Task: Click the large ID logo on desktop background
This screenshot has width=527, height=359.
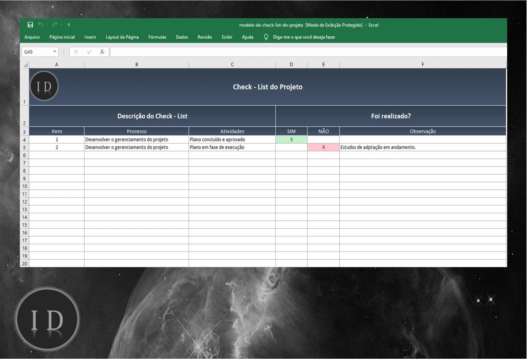Action: click(x=47, y=319)
